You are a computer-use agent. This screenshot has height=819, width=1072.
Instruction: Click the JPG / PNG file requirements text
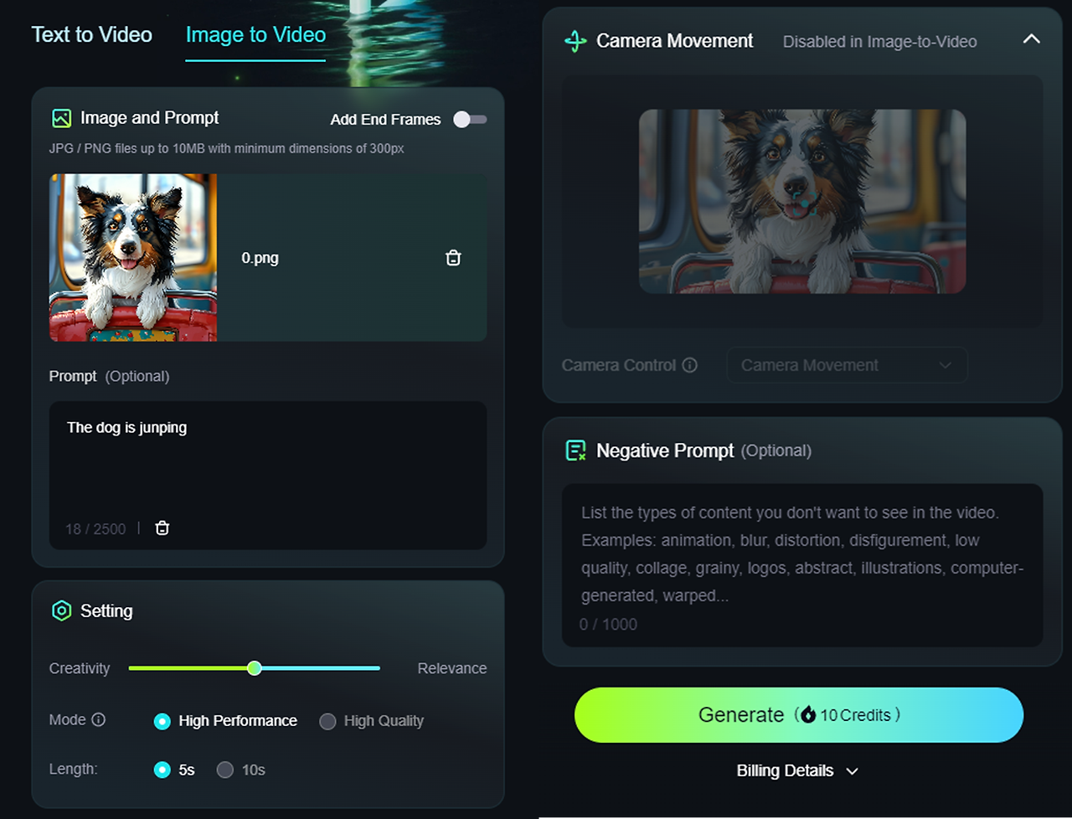tap(227, 148)
